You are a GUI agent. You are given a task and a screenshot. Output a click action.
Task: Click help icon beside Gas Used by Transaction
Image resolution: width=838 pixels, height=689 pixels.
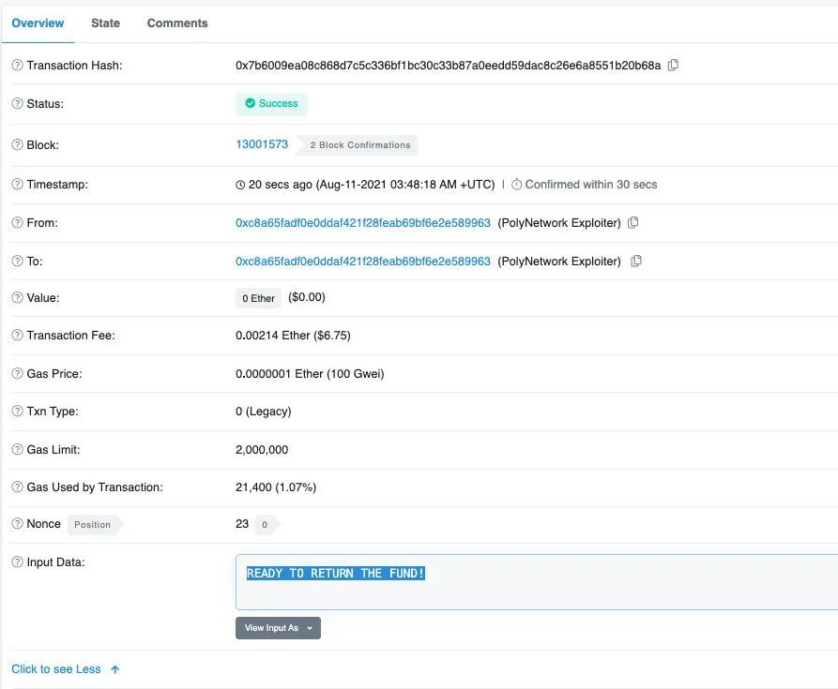pos(18,487)
